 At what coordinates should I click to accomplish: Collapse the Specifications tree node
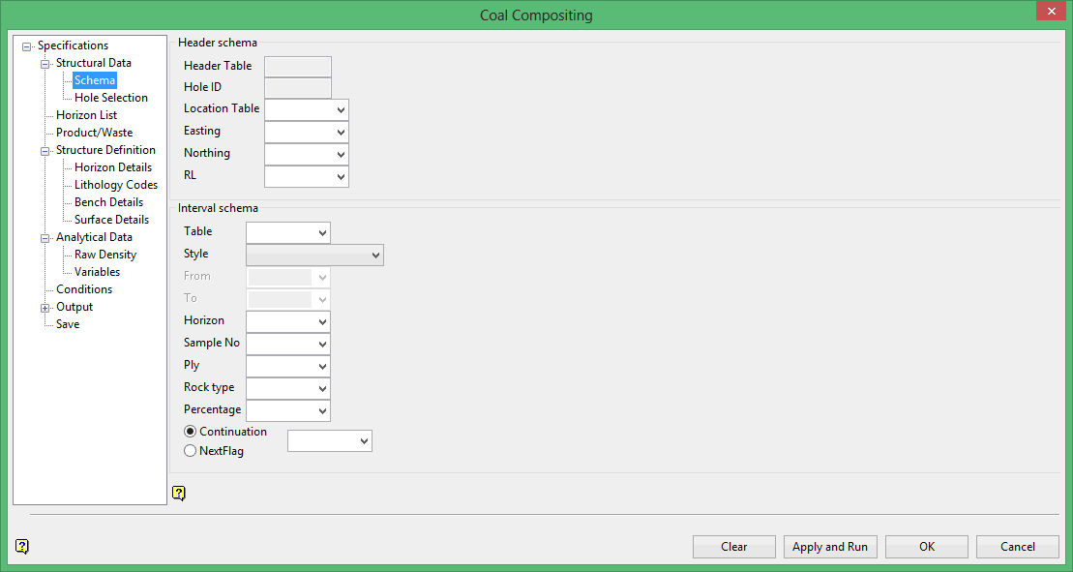(x=27, y=45)
